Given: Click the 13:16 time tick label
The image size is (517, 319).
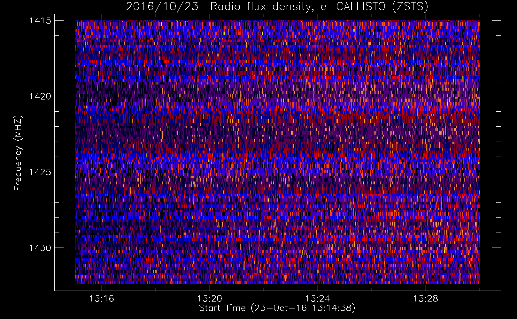Looking at the screenshot, I should coord(102,299).
